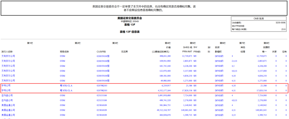Click the 无花果 column header

pyautogui.click(x=124, y=51)
